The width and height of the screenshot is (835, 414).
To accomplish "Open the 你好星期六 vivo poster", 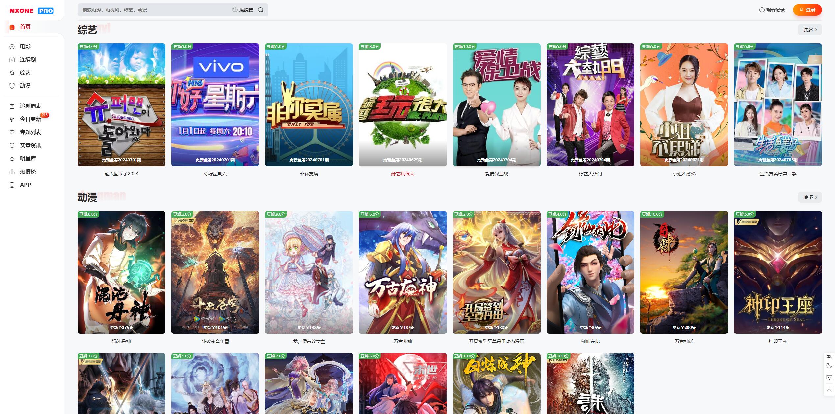I will coord(215,105).
